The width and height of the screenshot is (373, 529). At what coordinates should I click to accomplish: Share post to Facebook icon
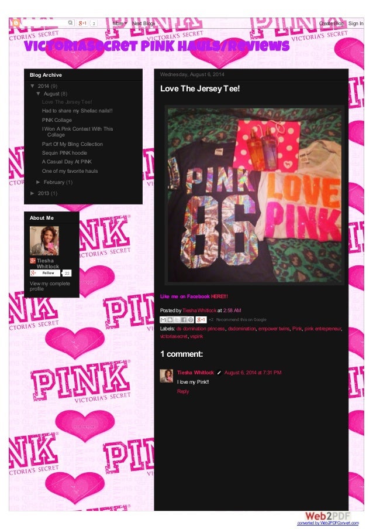point(184,319)
